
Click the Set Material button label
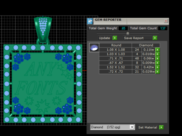pos(147,127)
